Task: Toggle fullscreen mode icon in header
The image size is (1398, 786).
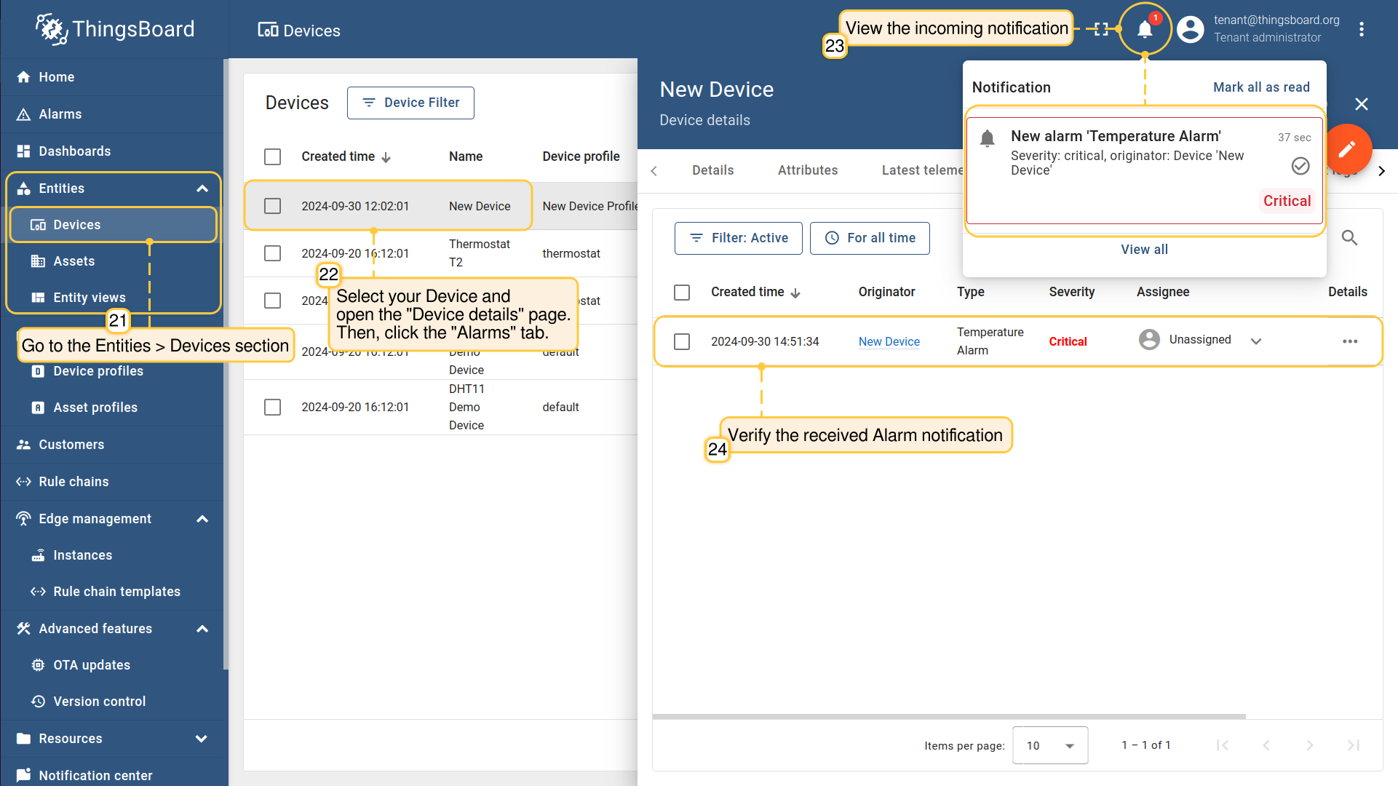Action: coord(1101,29)
